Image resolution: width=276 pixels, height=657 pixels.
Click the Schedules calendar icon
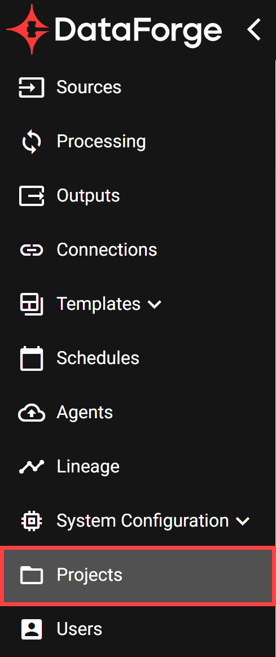32,358
